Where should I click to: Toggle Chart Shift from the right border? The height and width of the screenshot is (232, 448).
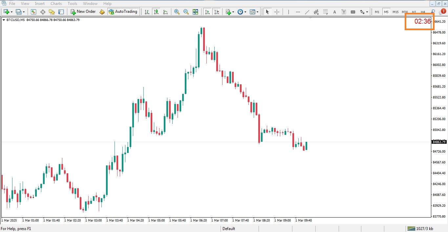click(217, 12)
